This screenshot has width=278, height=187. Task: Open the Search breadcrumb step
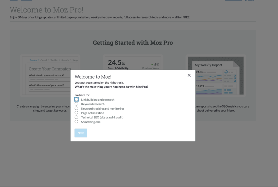(x=65, y=60)
